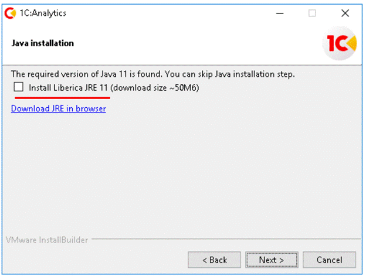
Task: Abort setup with the Cancel button
Action: (x=329, y=259)
